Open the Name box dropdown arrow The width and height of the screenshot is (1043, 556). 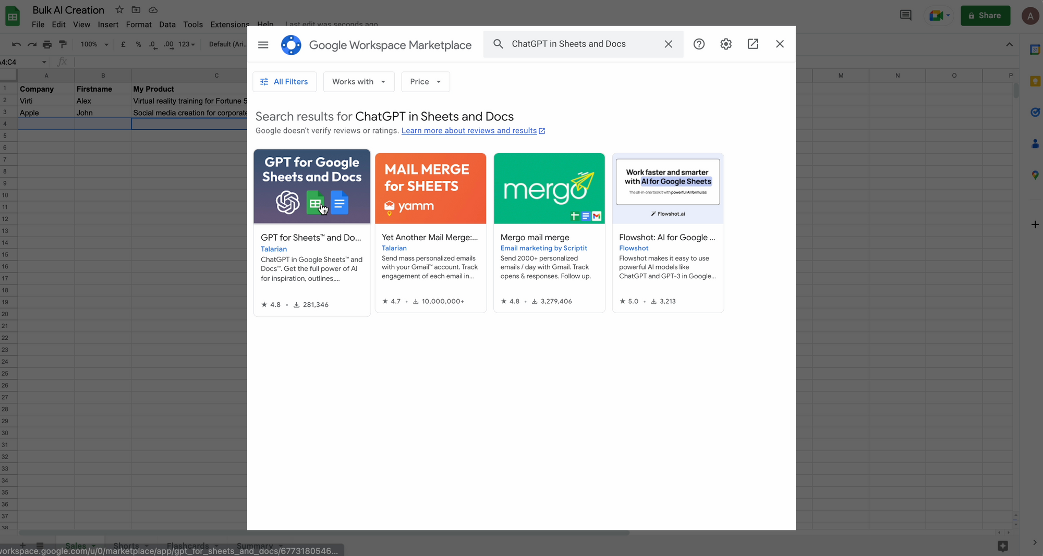pyautogui.click(x=44, y=62)
